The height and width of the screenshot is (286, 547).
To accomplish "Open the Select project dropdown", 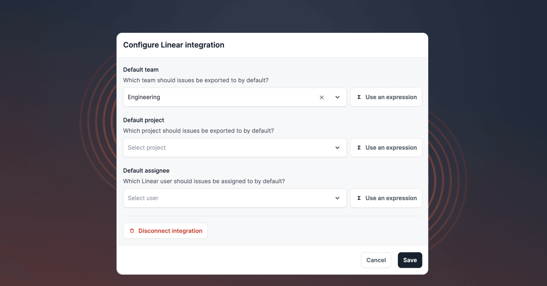I will click(x=228, y=148).
